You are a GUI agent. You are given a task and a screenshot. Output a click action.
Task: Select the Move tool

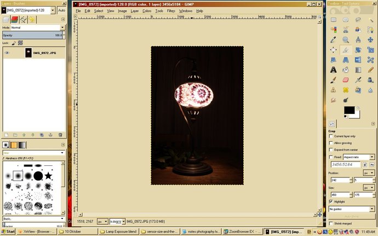(370, 39)
